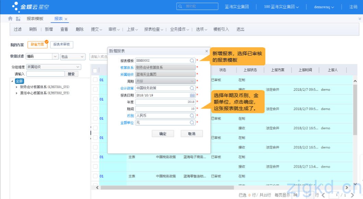This screenshot has width=363, height=199.
Task: Open the 报表日期 calendar picker
Action: 192,95
